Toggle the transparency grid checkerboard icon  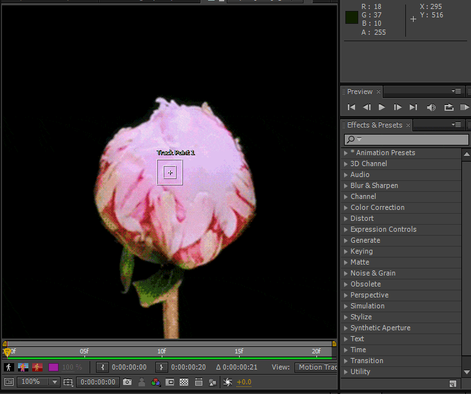point(184,382)
